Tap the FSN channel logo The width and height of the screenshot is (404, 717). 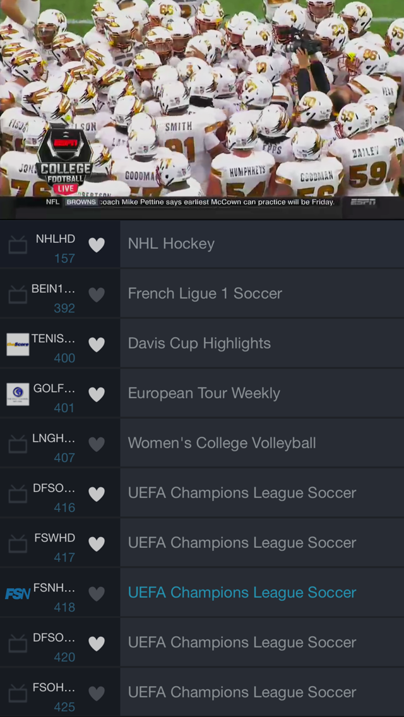click(18, 594)
